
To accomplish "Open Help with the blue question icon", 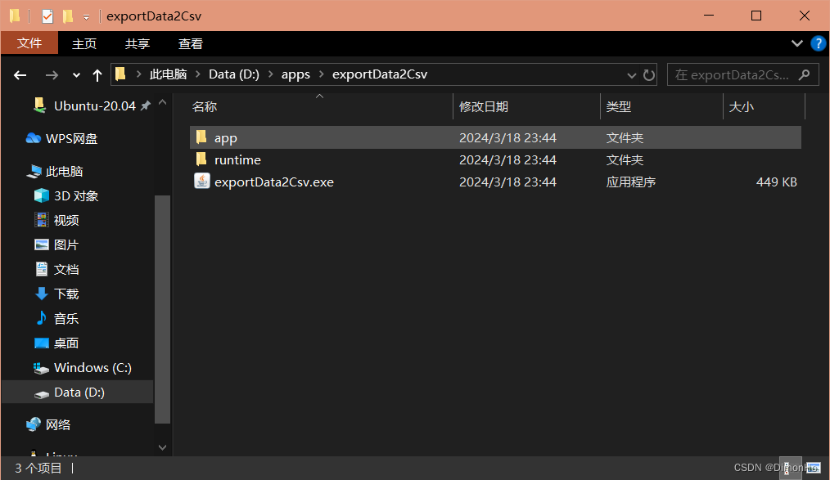I will coord(819,43).
